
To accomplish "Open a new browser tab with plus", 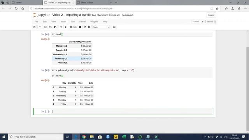I will coord(111,3).
